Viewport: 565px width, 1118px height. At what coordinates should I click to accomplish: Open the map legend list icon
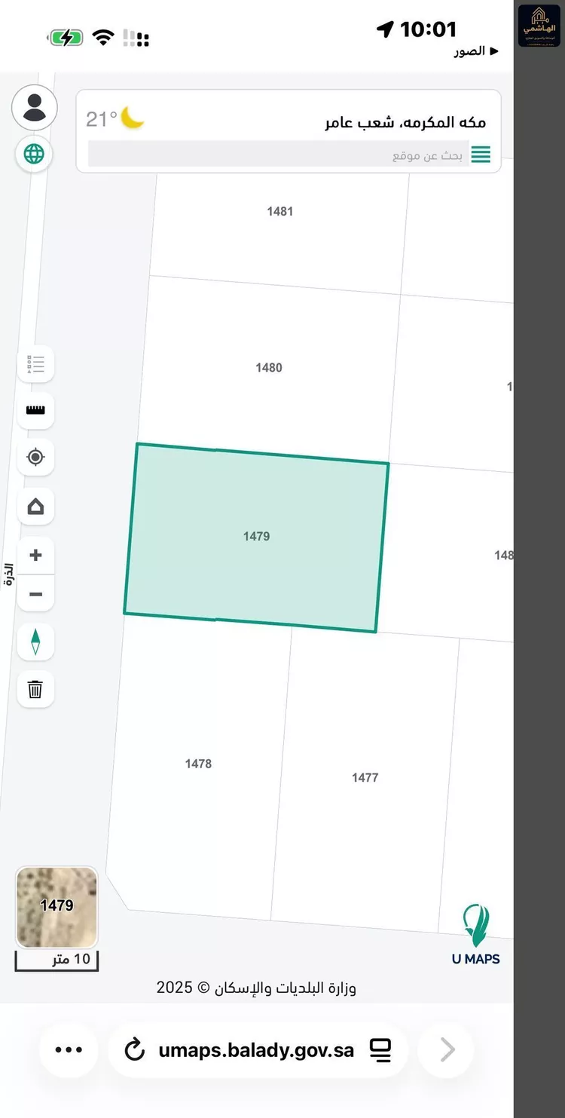coord(35,365)
